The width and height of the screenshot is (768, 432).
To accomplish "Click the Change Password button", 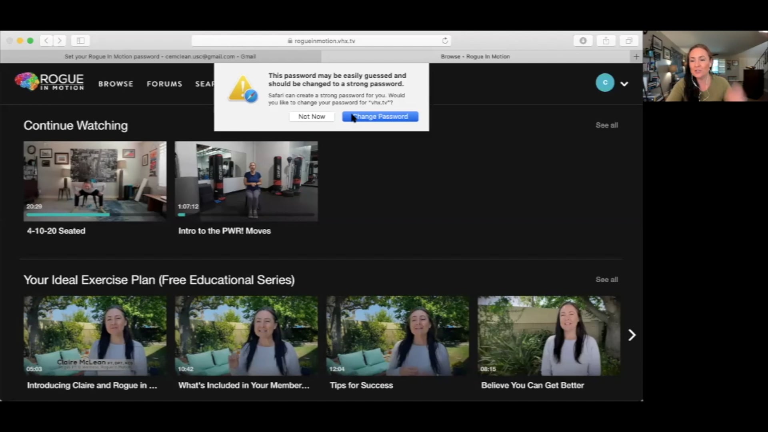I will click(380, 116).
